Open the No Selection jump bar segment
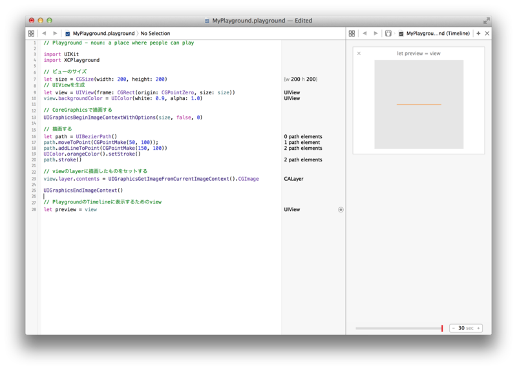Screen dimensions: 517x370 [x=155, y=34]
